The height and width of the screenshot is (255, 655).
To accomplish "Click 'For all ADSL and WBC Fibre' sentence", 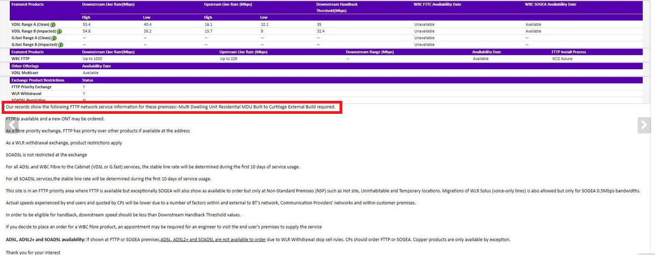I will (152, 167).
